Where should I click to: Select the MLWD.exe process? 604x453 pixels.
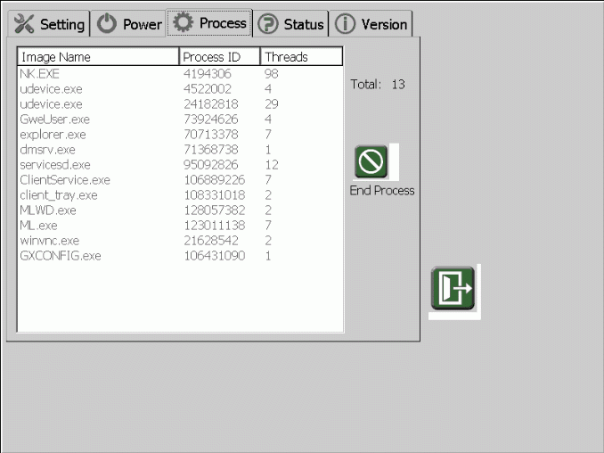47,210
